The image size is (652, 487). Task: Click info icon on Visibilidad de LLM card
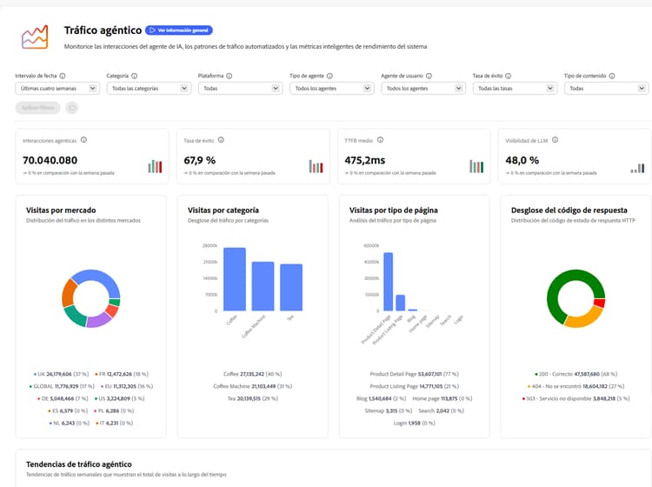tap(556, 140)
